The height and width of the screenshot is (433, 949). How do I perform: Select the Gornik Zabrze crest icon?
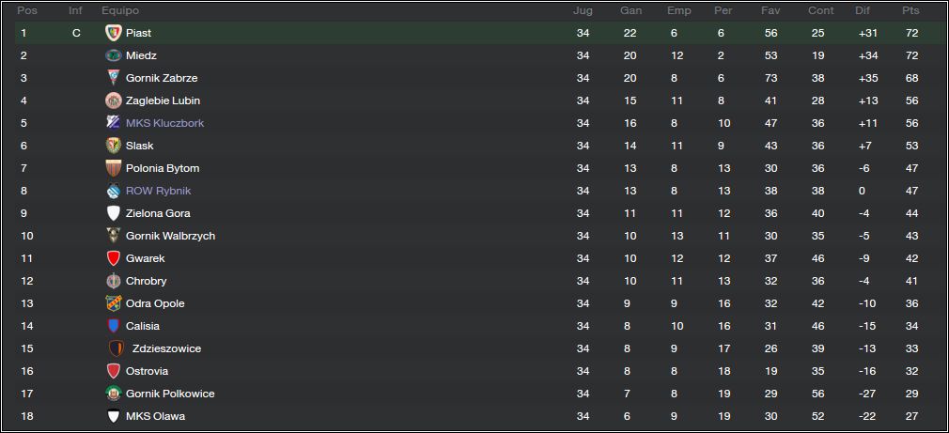pyautogui.click(x=113, y=78)
